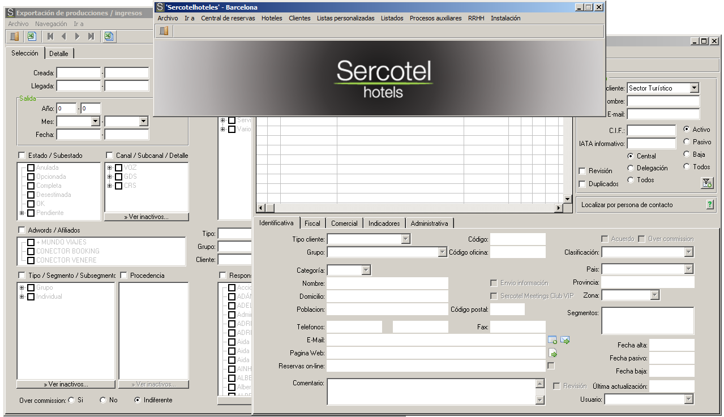Switch to the Administrativa tab
Image resolution: width=724 pixels, height=417 pixels.
tap(430, 223)
